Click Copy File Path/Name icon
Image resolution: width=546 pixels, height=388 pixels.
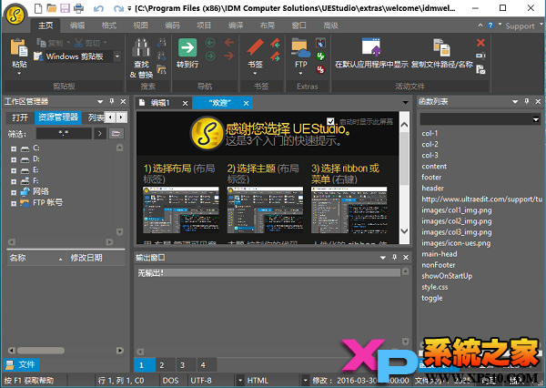[x=441, y=47]
